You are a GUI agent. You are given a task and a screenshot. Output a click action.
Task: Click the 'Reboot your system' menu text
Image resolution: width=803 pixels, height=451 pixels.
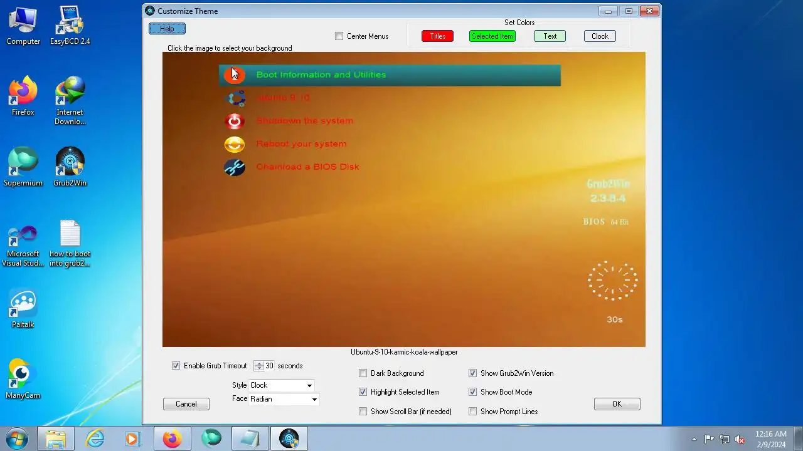(x=301, y=144)
